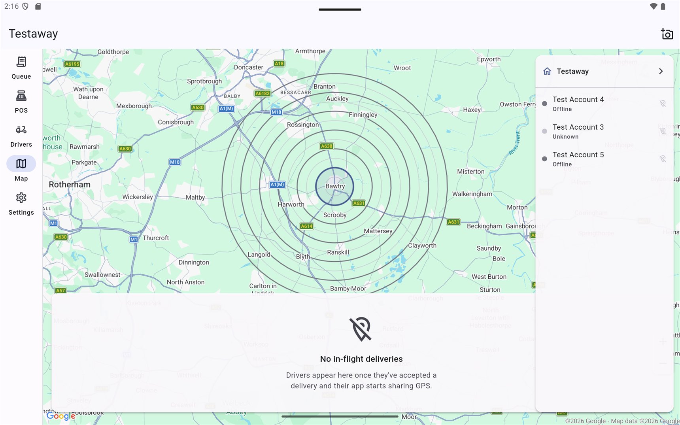Viewport: 680px width, 425px height.
Task: Tap the add screenshot camera icon
Action: [x=667, y=34]
